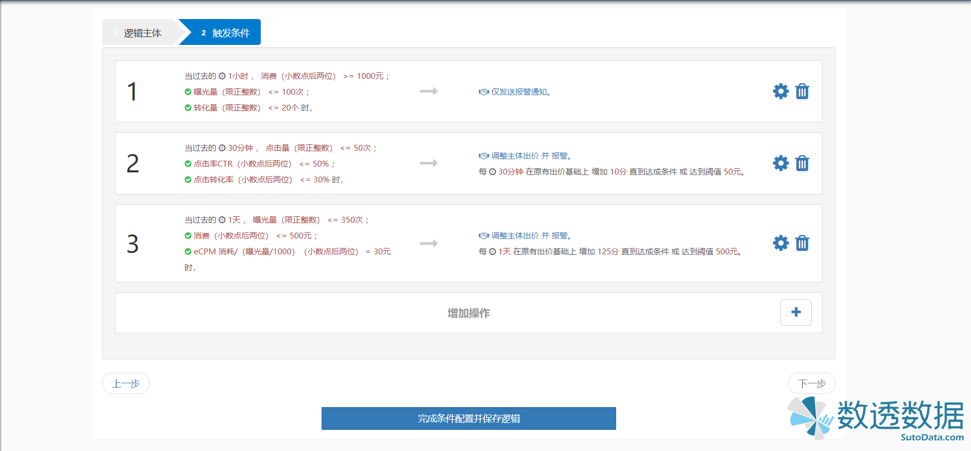Click the handshake icon beside 仅发送报警通知
Viewport: 971px width, 451px height.
point(483,92)
